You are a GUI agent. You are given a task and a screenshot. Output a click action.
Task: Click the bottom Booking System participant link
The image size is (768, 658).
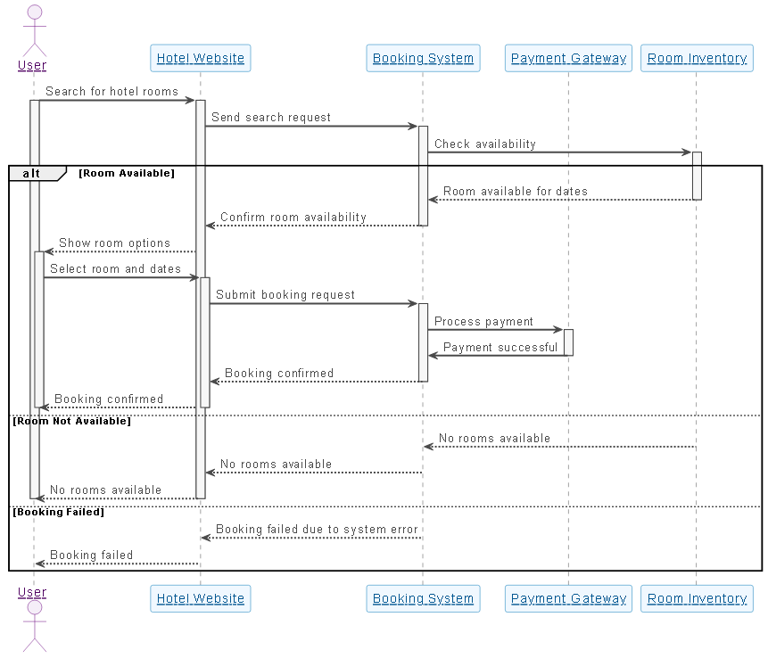tap(423, 599)
